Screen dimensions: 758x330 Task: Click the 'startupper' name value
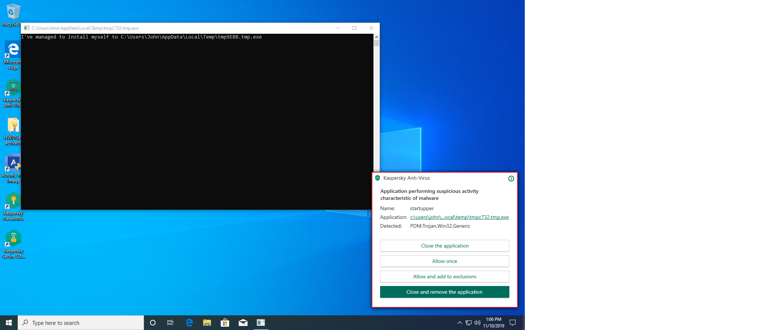pyautogui.click(x=422, y=208)
